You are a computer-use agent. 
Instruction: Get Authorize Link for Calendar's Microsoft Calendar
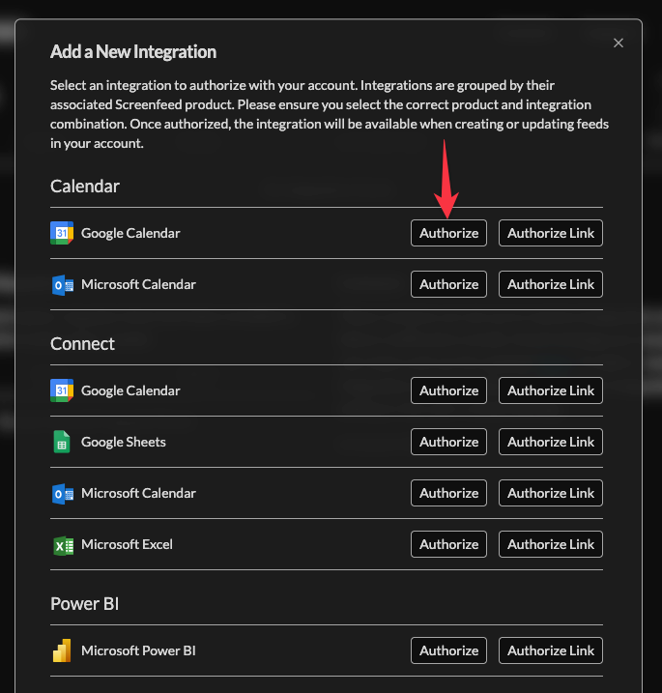[x=551, y=284]
